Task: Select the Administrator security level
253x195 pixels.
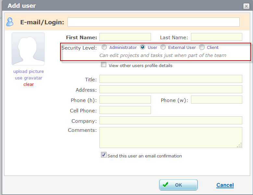Action: (x=104, y=47)
